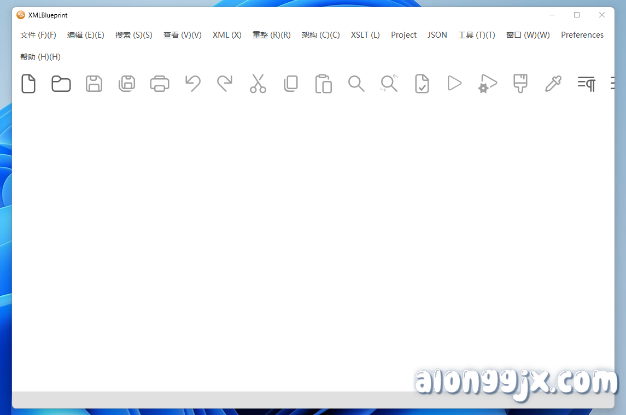Open a file with the folder icon

[61, 83]
